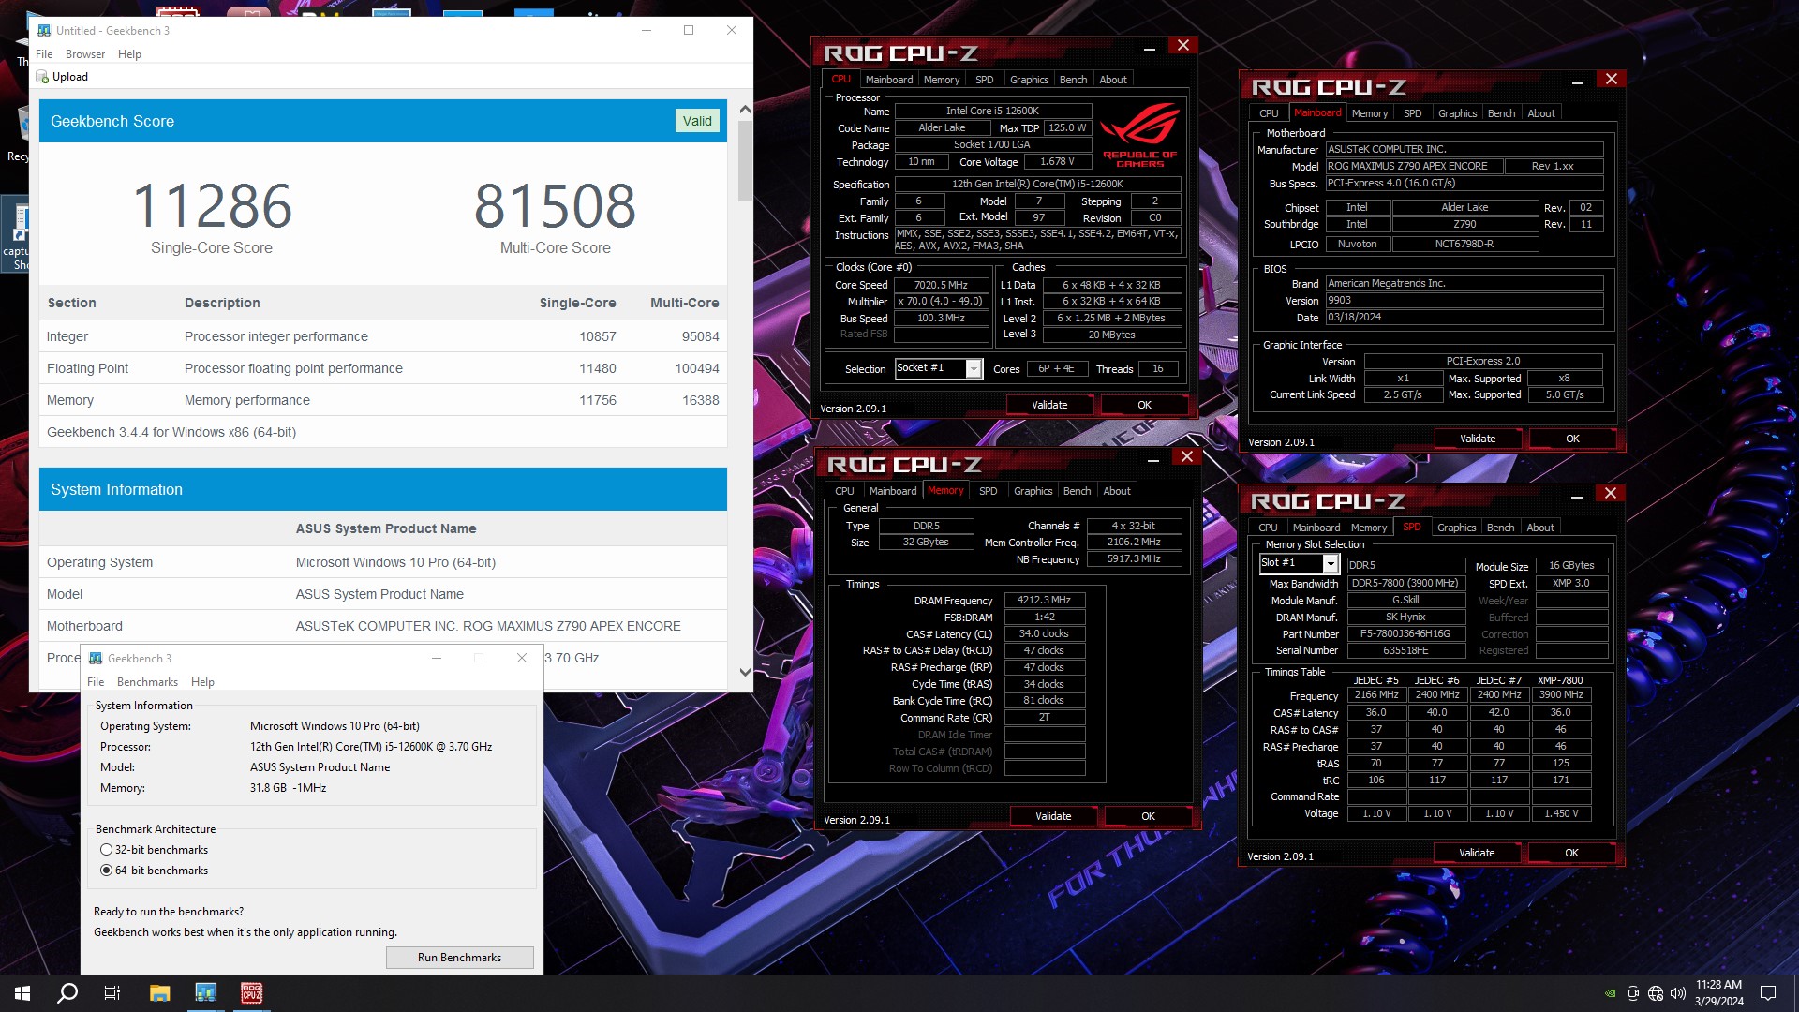This screenshot has height=1012, width=1799.
Task: Click Validate in CPU-Z SPD window
Action: [1477, 853]
